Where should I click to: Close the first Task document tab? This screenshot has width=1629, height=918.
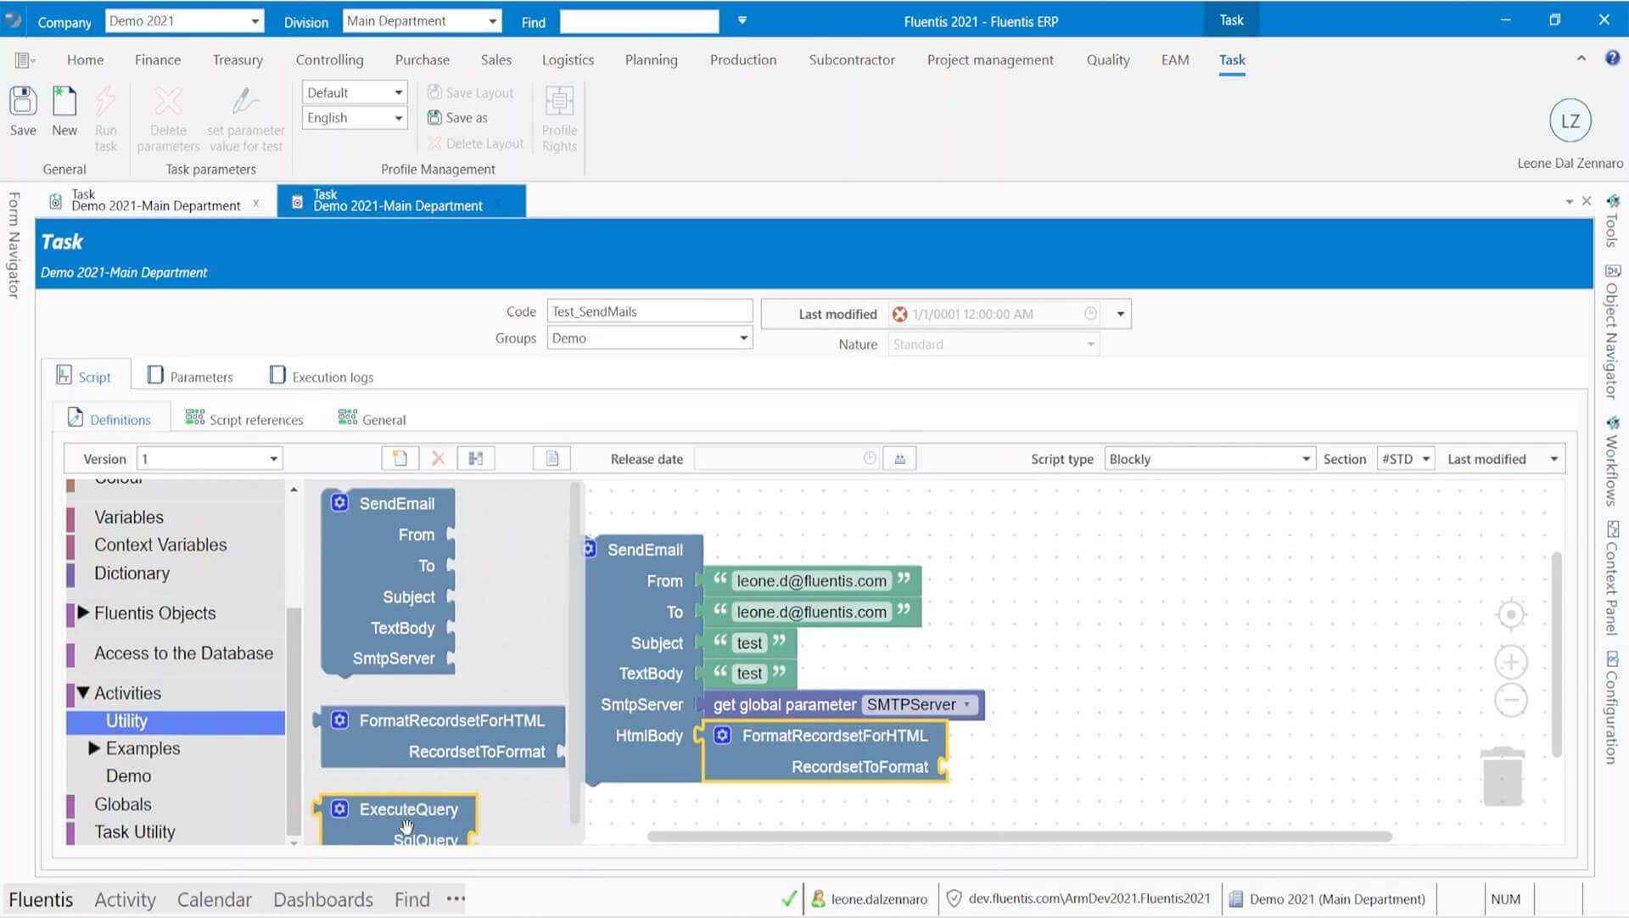click(255, 204)
